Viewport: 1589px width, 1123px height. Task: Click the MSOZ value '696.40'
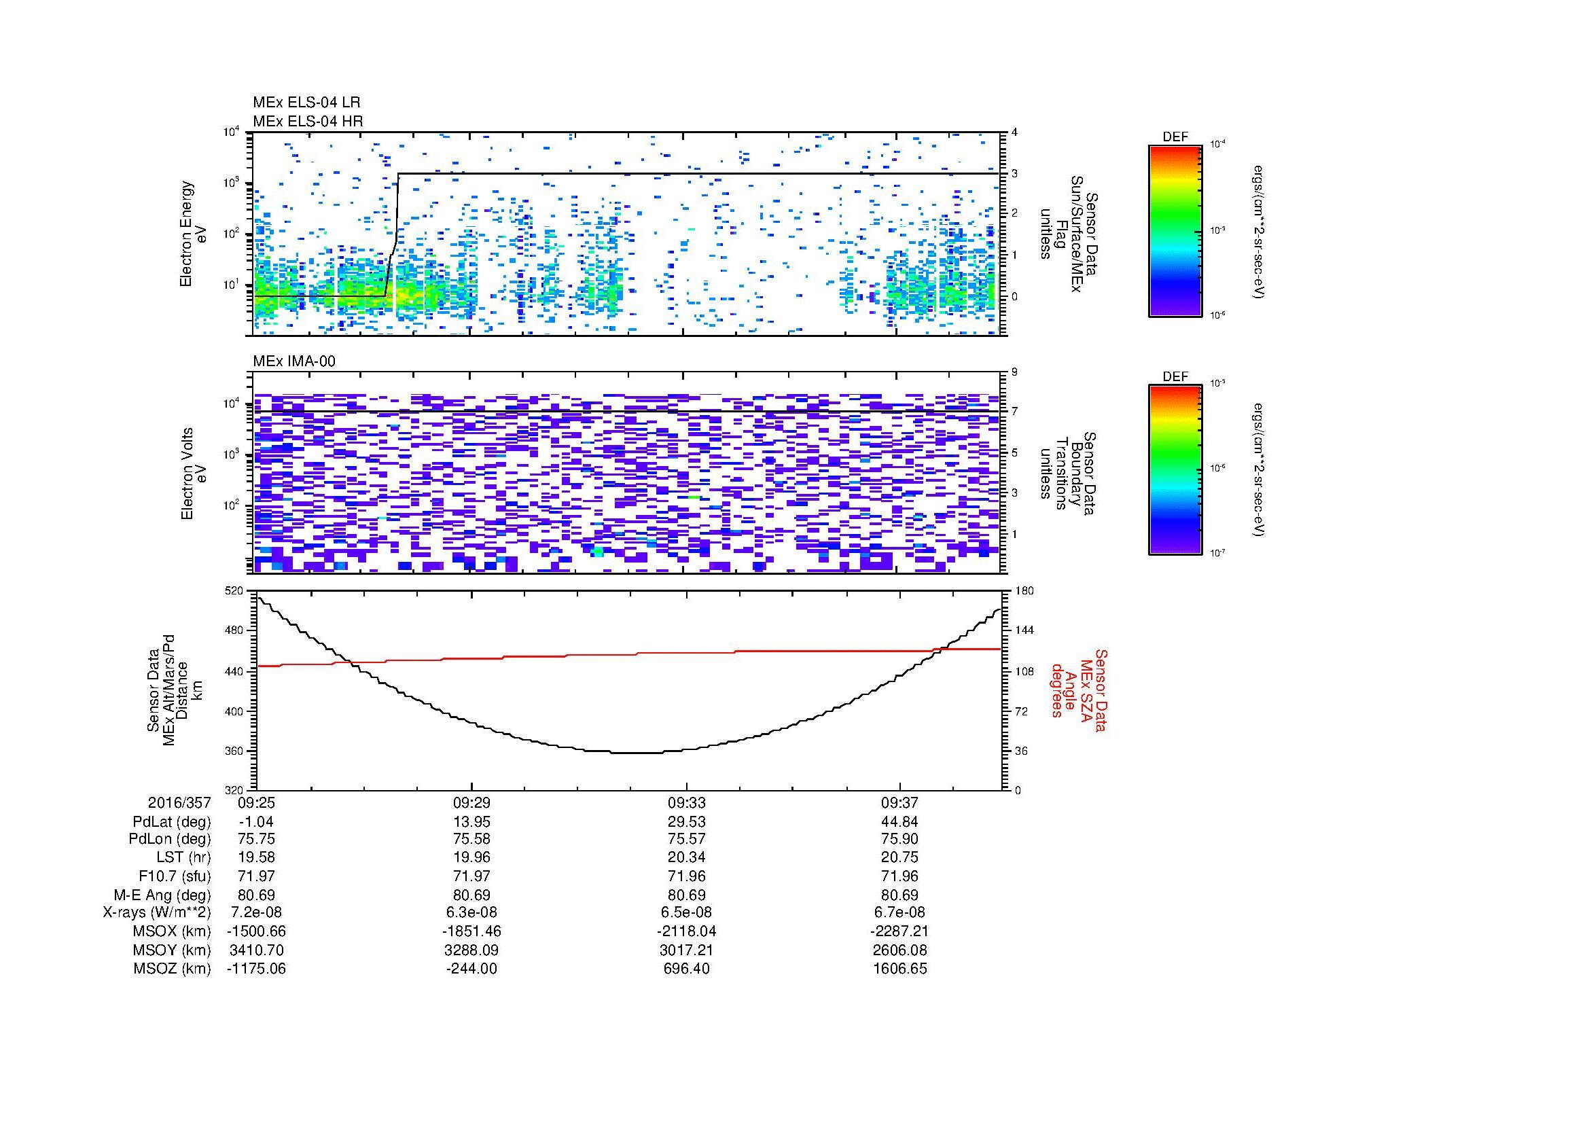[x=686, y=969]
